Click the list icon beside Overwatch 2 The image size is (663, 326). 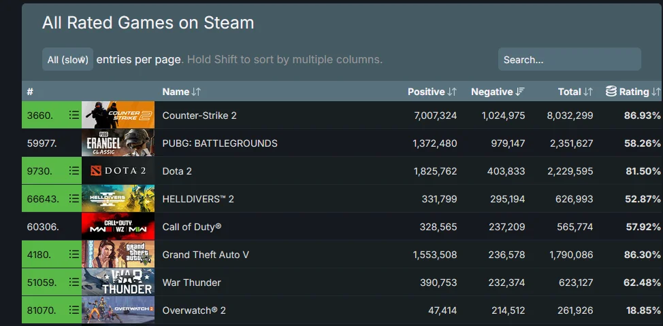pos(74,310)
